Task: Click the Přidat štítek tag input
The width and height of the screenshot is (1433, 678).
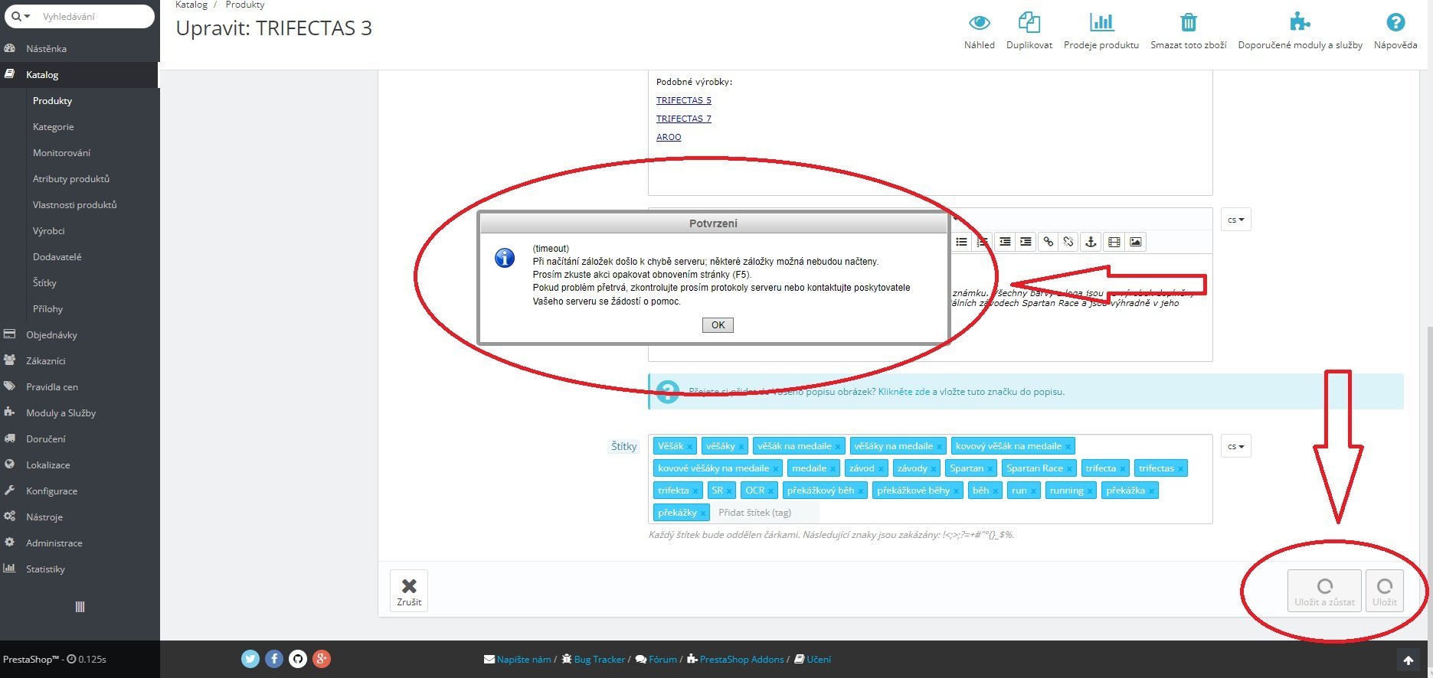Action: [x=766, y=513]
